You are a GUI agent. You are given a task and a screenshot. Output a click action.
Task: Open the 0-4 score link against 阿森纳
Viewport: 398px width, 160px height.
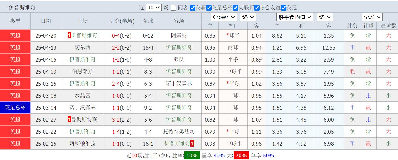point(116,35)
